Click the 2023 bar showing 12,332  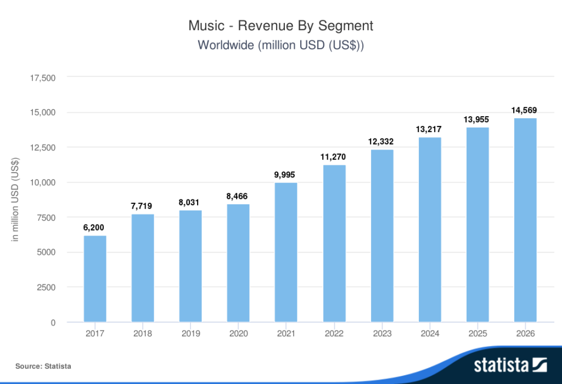pos(382,236)
